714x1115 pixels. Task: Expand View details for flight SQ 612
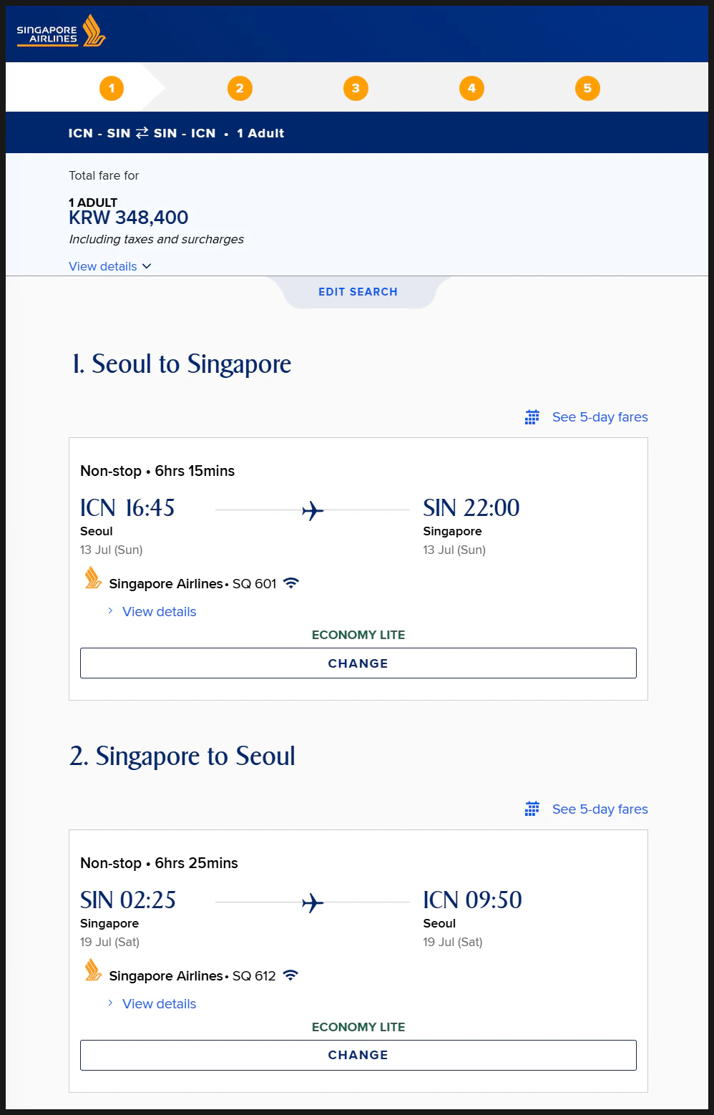[x=159, y=1004]
